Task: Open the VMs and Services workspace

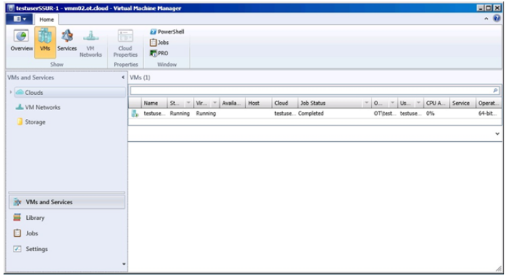Action: point(67,202)
